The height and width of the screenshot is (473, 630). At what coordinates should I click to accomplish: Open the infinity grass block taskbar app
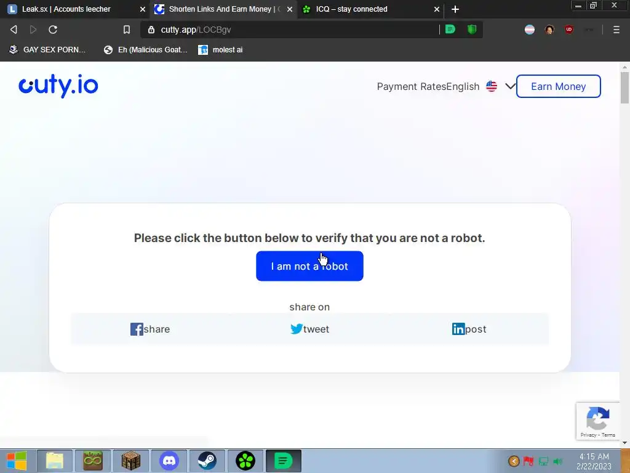(x=93, y=461)
